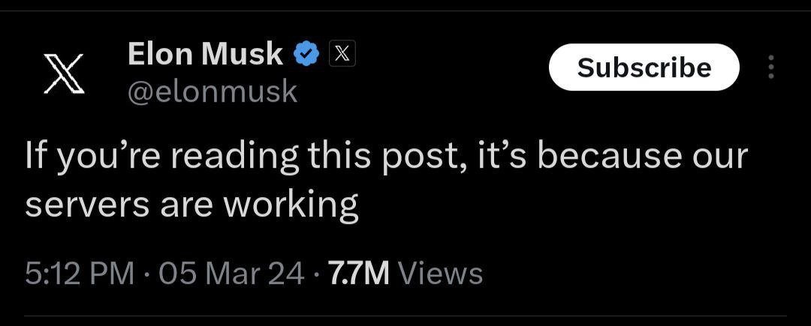Viewport: 811px width, 326px height.
Task: Visit the @elonmusk handle link
Action: 212,92
